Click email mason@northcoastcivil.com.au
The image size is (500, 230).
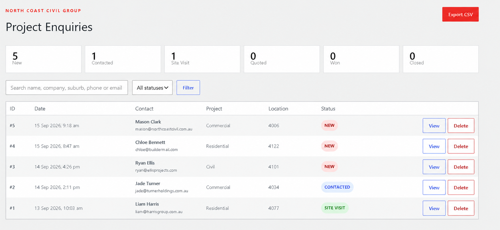tap(164, 129)
